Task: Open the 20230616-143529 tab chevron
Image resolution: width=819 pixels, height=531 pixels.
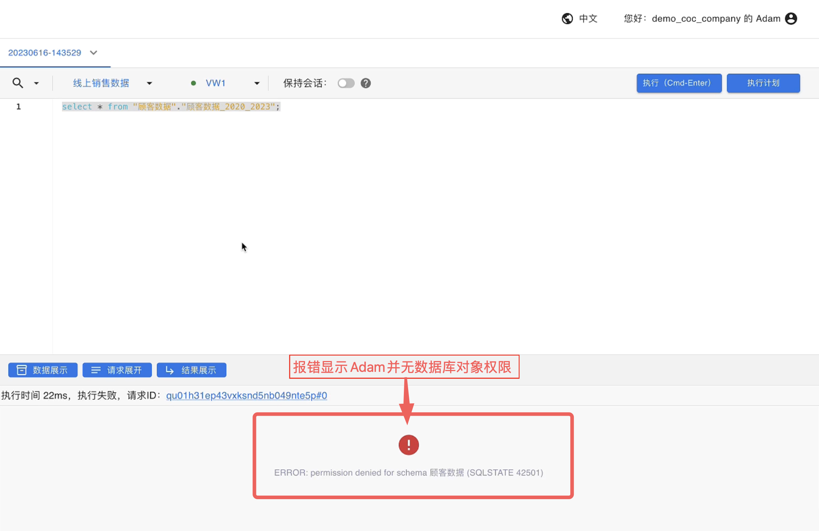Action: click(x=94, y=53)
